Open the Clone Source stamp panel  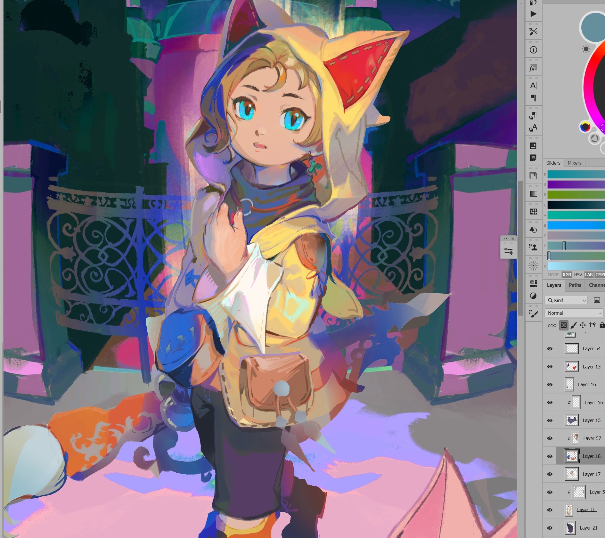tap(533, 248)
